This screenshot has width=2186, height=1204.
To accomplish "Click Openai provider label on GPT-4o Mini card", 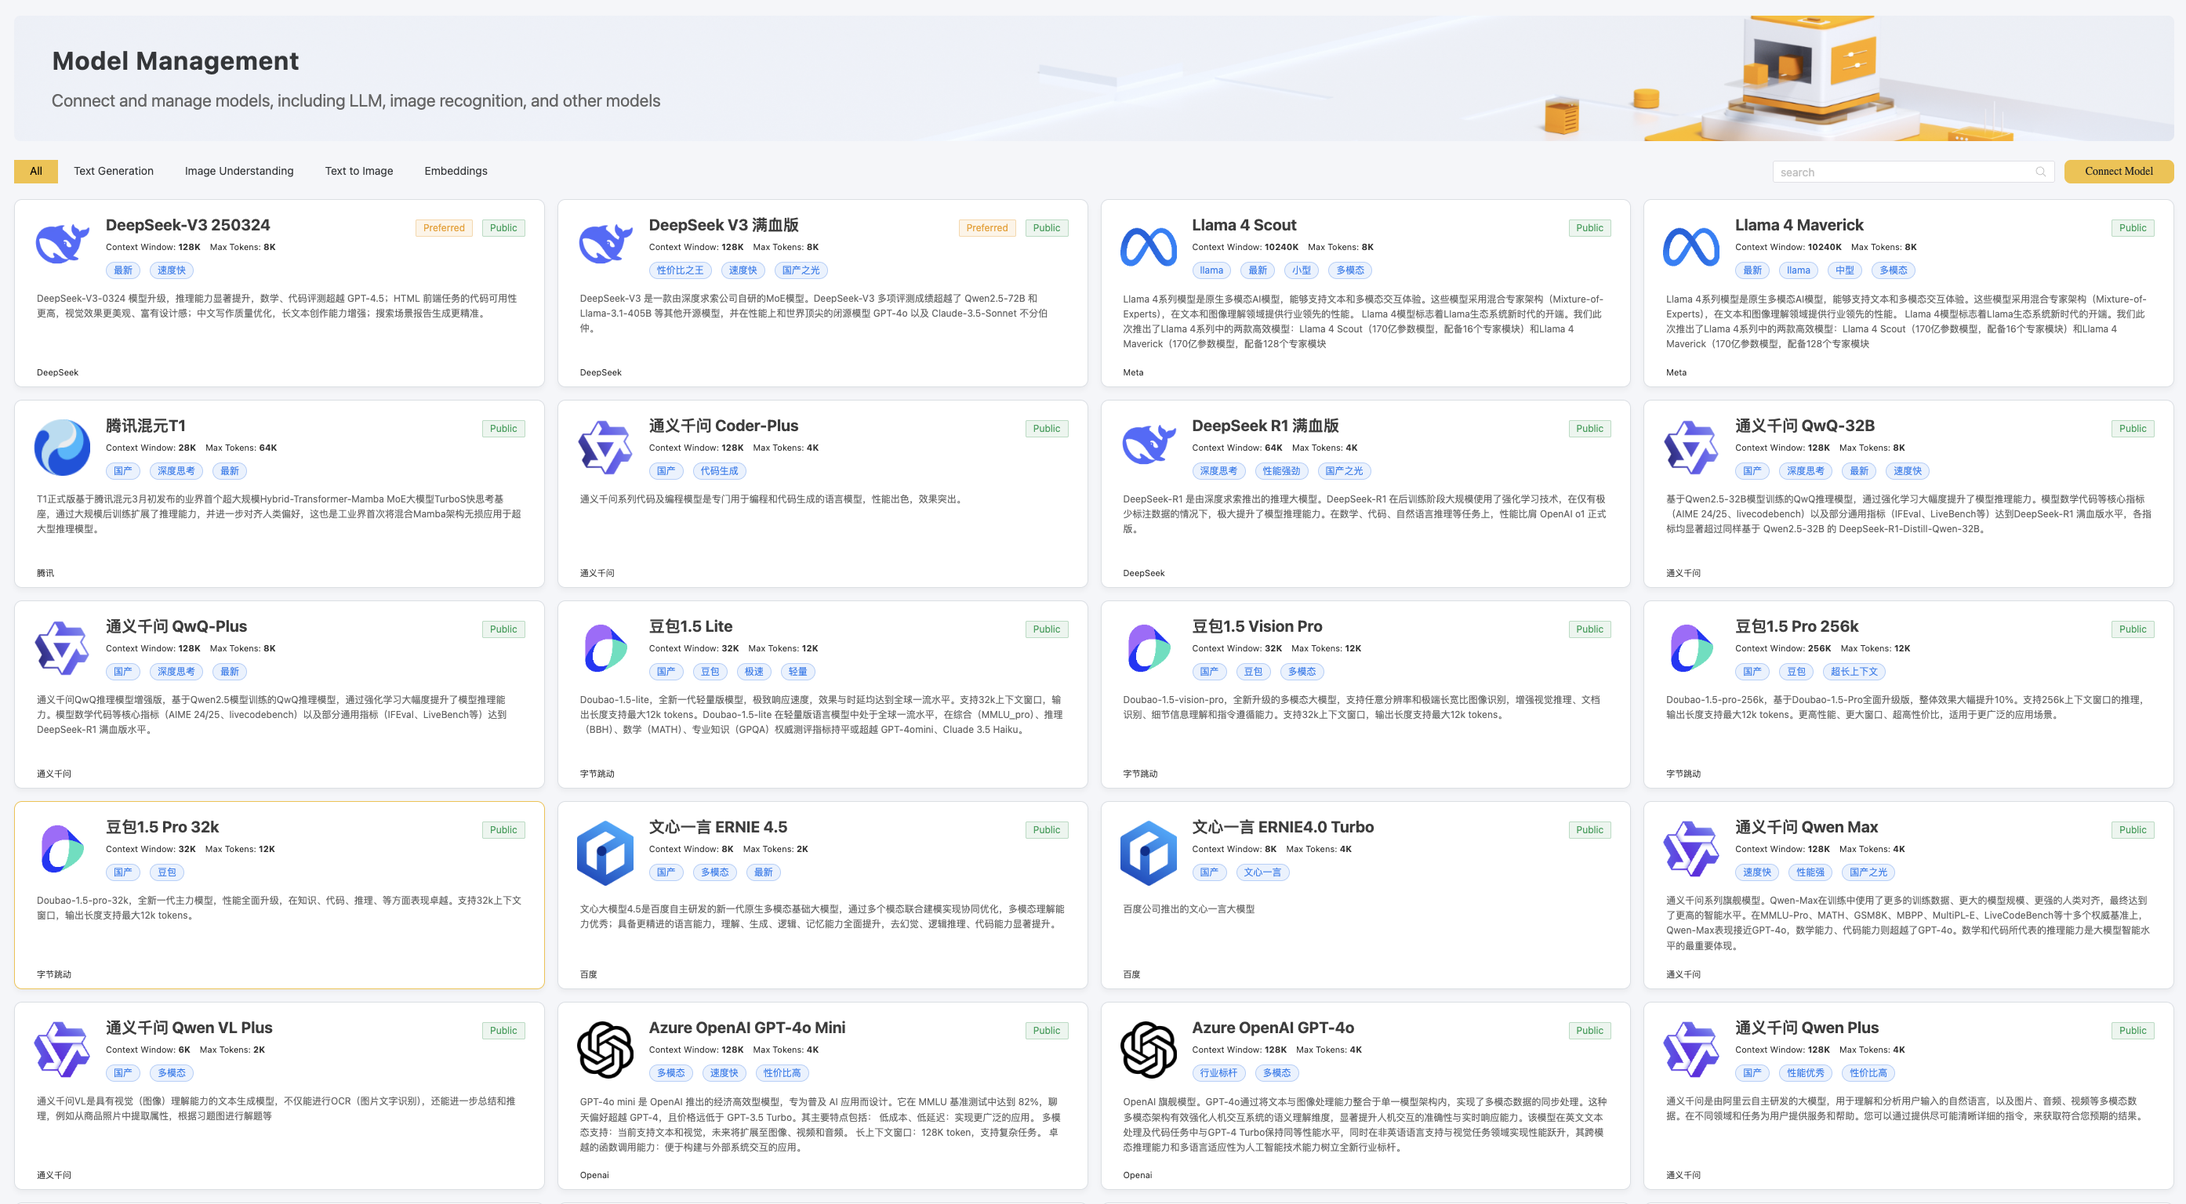I will pyautogui.click(x=594, y=1175).
